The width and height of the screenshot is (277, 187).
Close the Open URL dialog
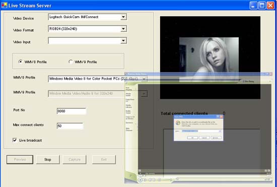[221, 116]
